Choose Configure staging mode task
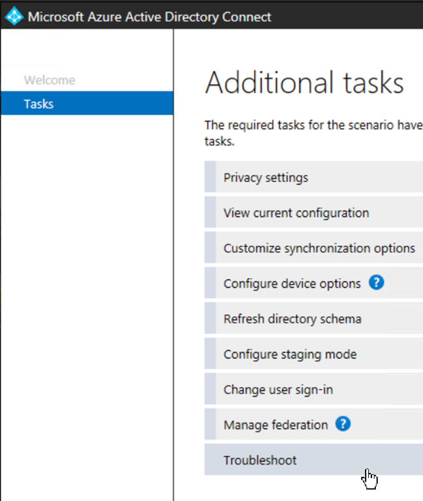Screen dimensions: 423x501 pos(313,354)
